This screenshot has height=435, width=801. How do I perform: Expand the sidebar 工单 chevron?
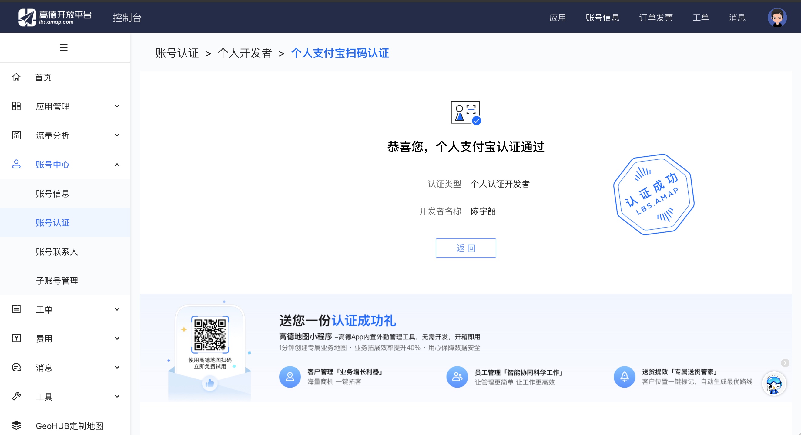coord(117,309)
